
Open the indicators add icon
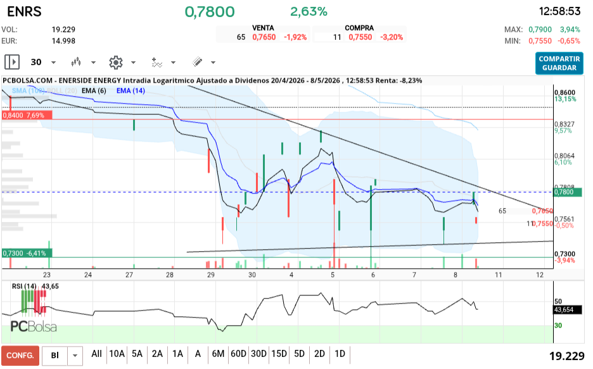coord(156,62)
